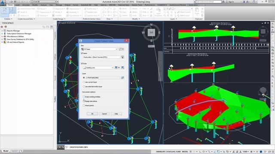Click the Toolspace help icon

[x=52, y=27]
